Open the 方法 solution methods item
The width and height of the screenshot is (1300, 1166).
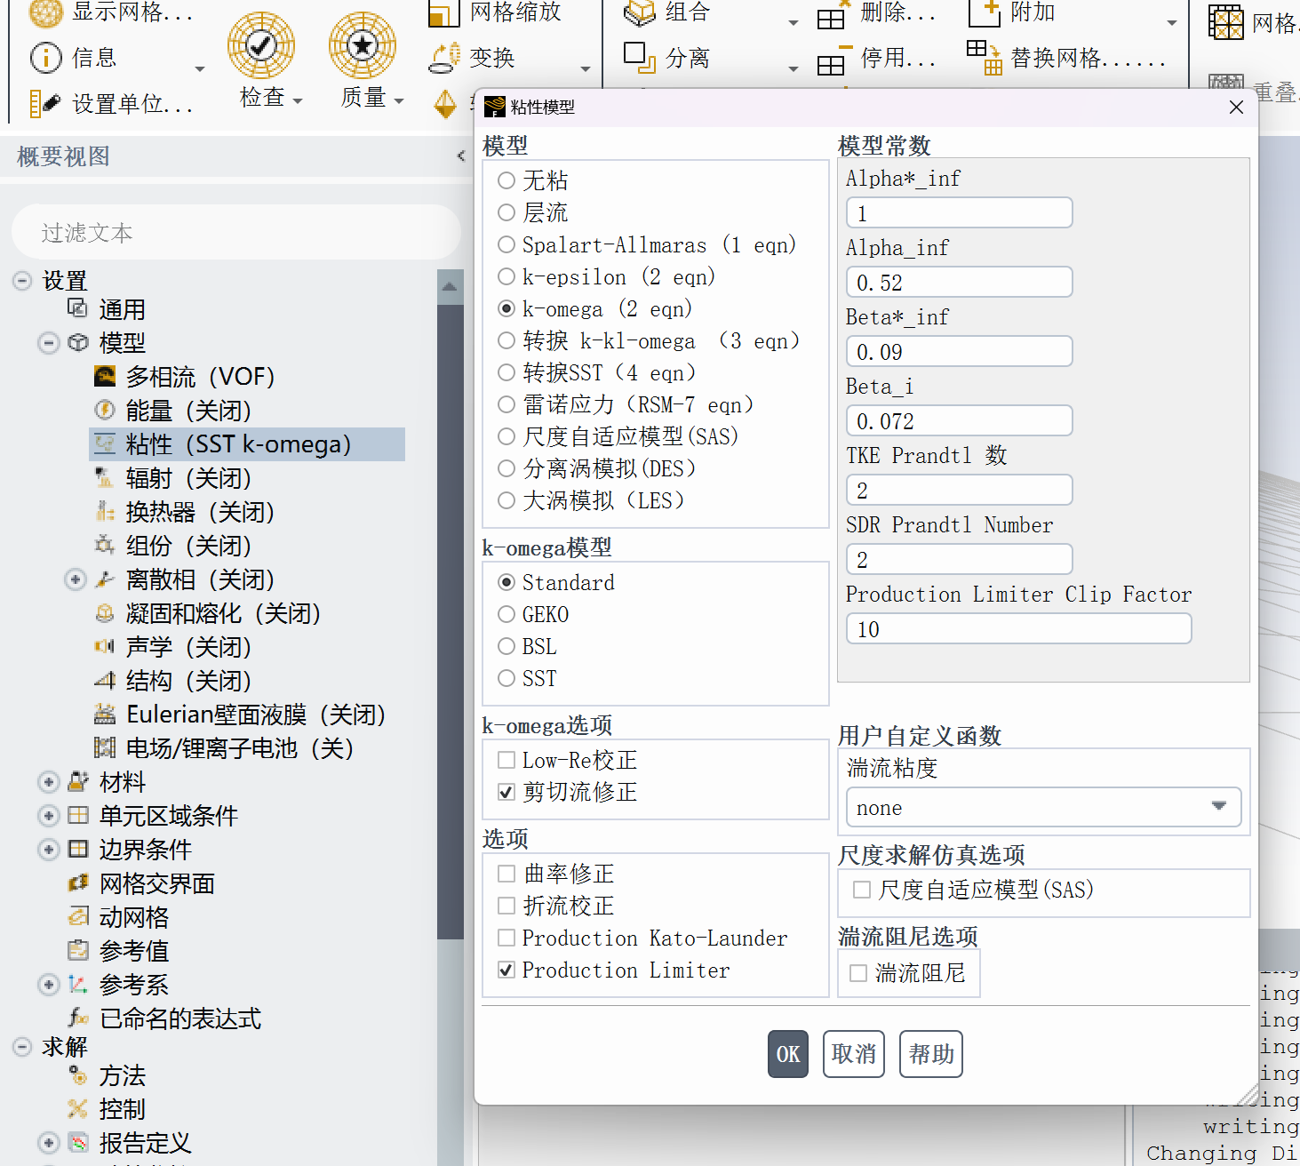(122, 1075)
